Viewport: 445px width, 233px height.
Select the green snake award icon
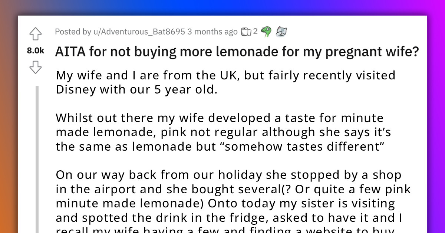tap(266, 31)
